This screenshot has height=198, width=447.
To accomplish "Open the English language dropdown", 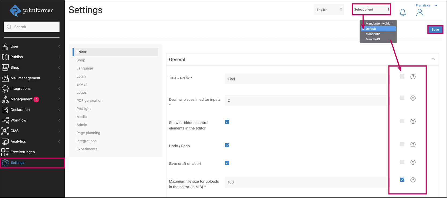I will [x=329, y=10].
